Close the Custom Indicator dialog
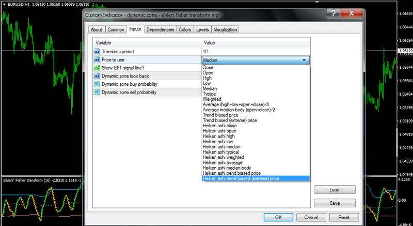This screenshot has width=413, height=226. pos(352,13)
